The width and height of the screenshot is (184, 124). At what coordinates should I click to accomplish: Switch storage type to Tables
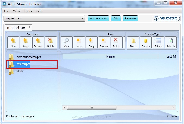pyautogui.click(x=158, y=42)
